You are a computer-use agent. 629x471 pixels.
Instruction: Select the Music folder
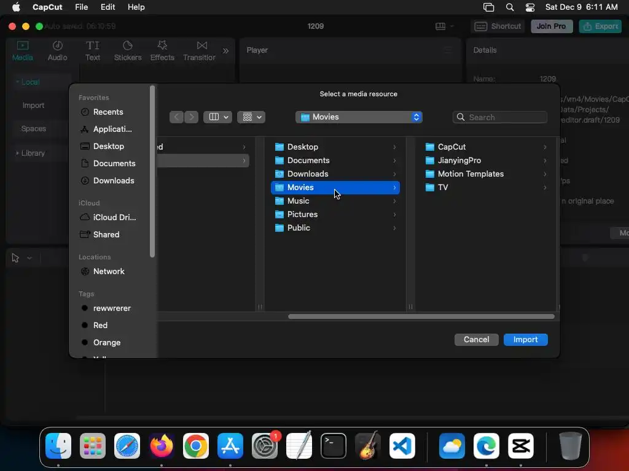pyautogui.click(x=335, y=201)
